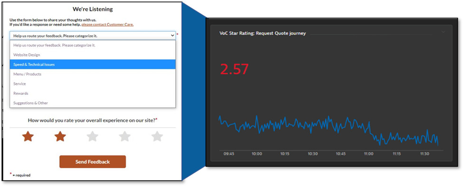The width and height of the screenshot is (463, 186).
Task: Expand the VoC Star Rating panel chevron
Action: (x=443, y=32)
